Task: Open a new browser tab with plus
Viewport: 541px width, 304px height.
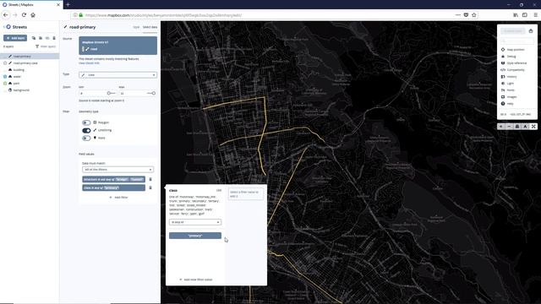Action: pyautogui.click(x=68, y=4)
